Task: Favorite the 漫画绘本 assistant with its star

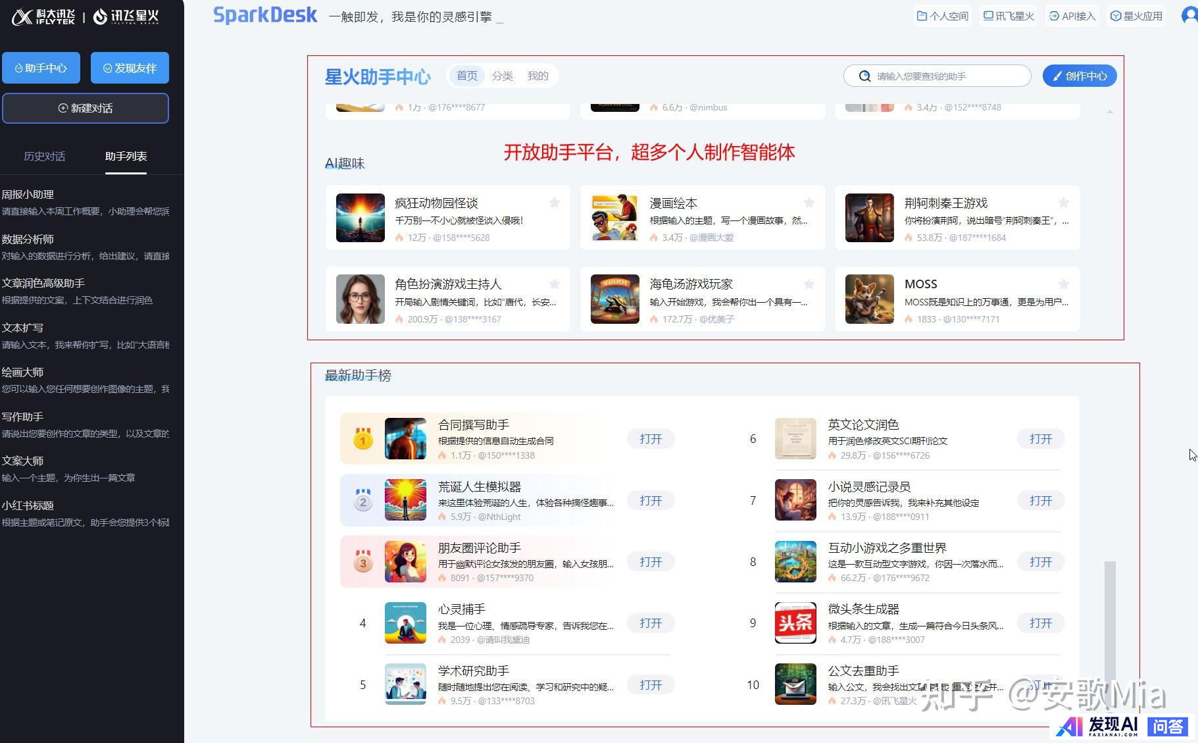Action: click(809, 203)
